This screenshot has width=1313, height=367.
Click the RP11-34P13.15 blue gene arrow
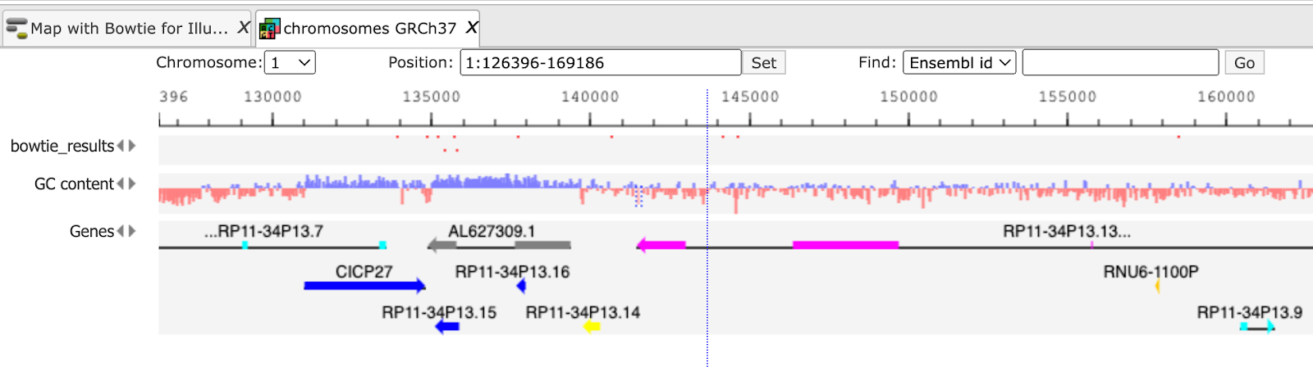[x=447, y=326]
